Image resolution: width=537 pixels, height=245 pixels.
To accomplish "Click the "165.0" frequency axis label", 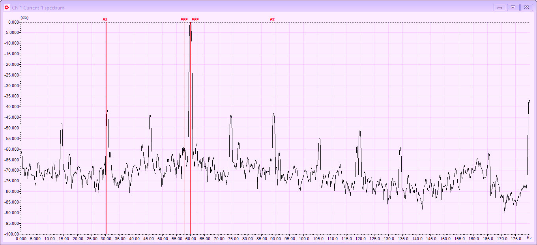I will pos(488,239).
